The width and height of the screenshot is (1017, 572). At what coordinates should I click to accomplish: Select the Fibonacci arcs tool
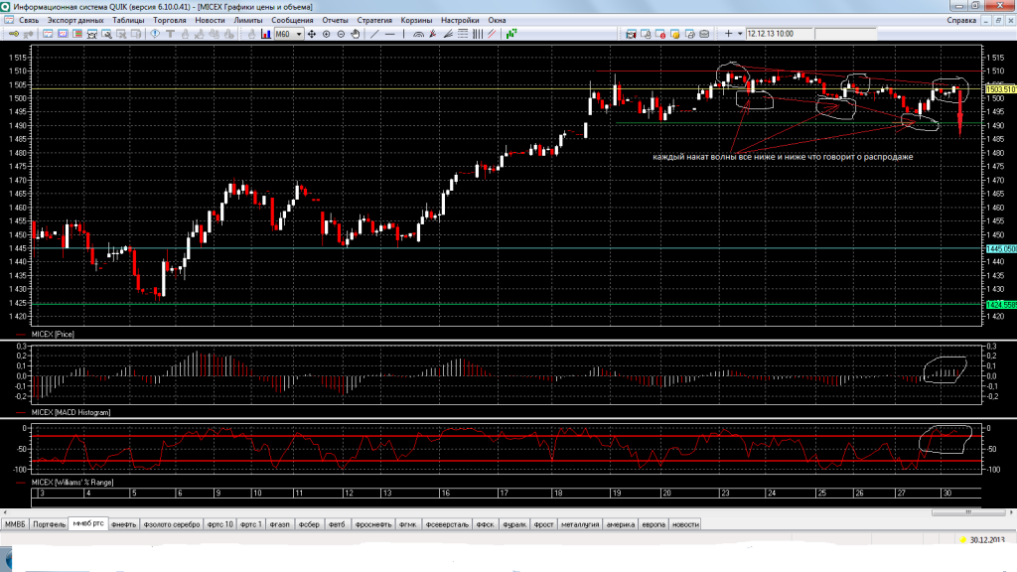418,34
